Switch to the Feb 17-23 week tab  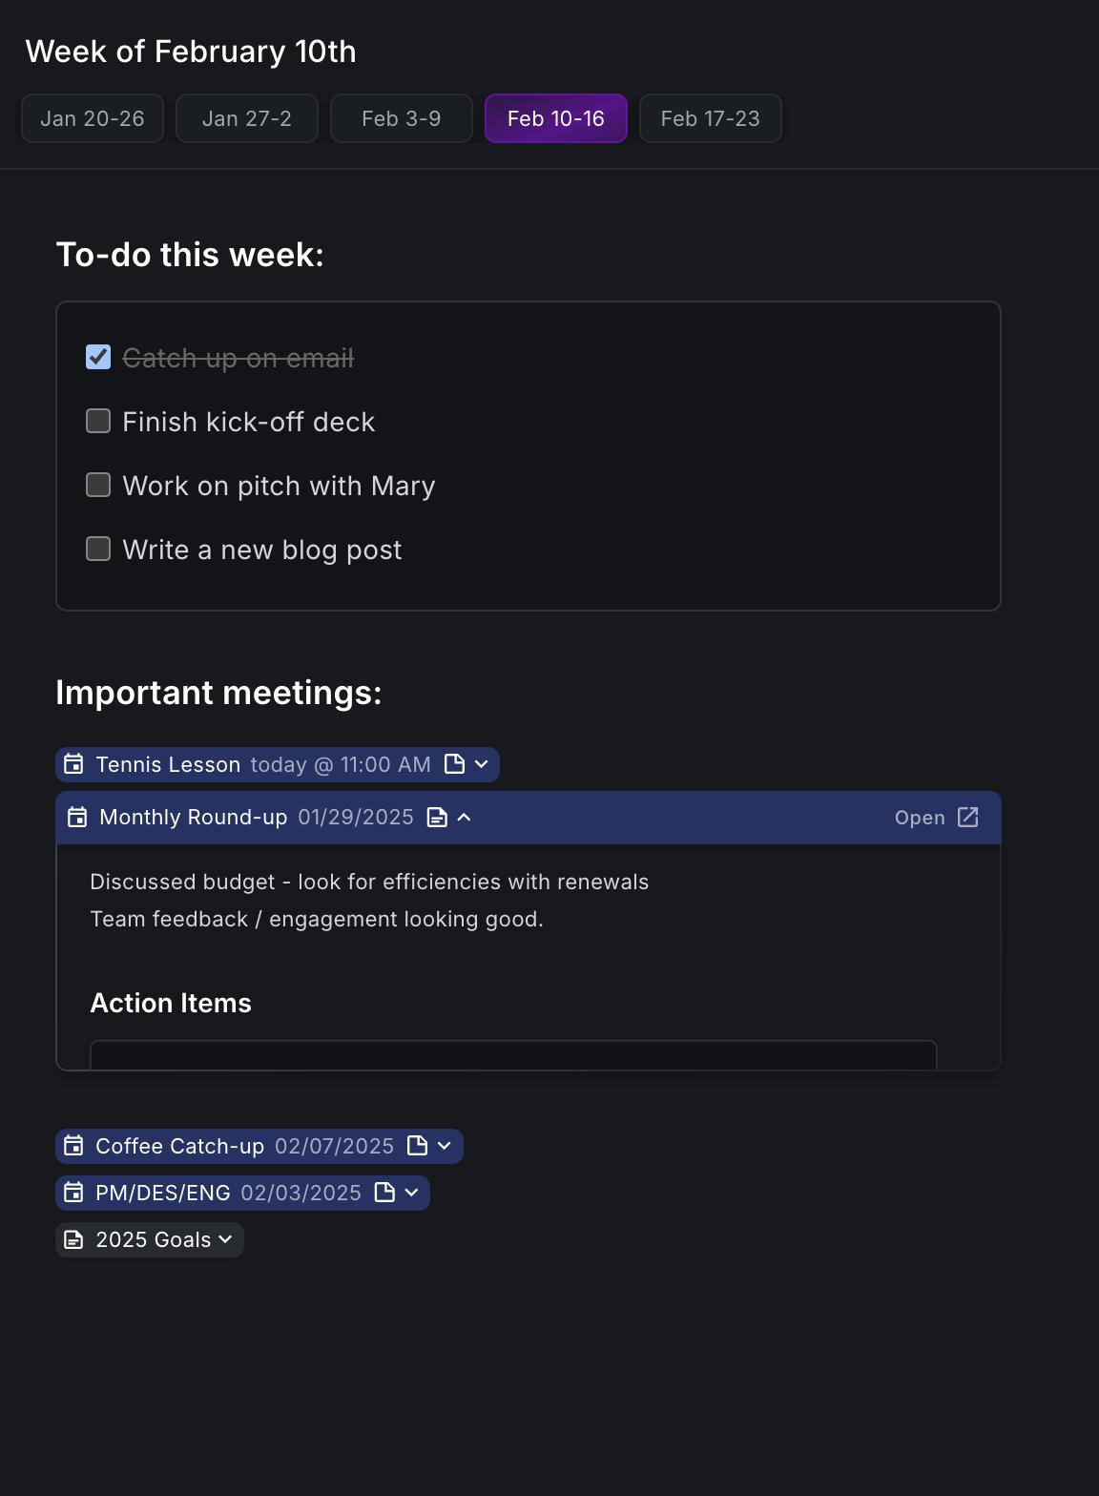710,118
